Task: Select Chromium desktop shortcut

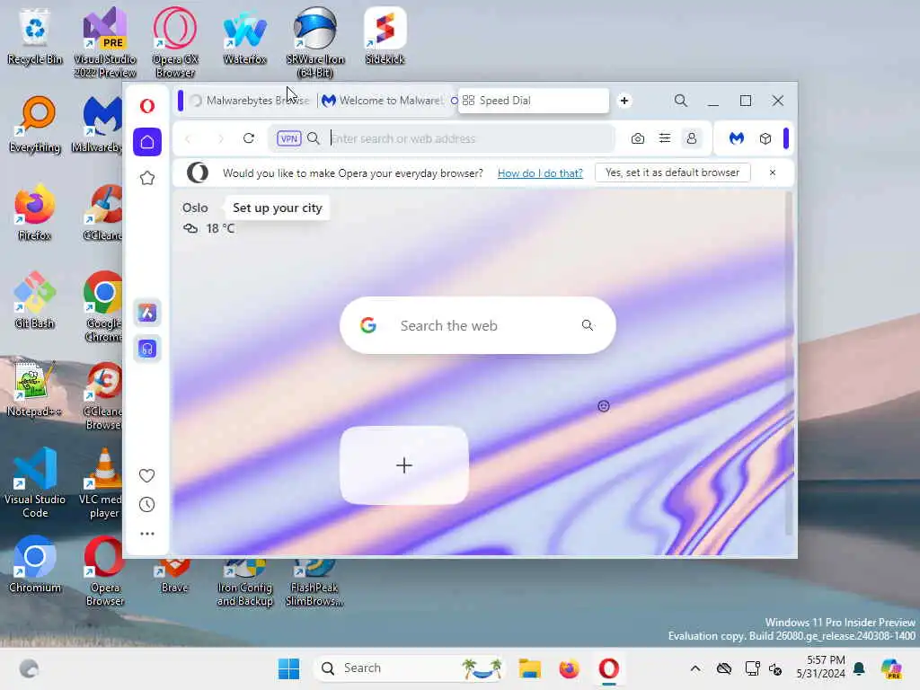Action: 35,564
